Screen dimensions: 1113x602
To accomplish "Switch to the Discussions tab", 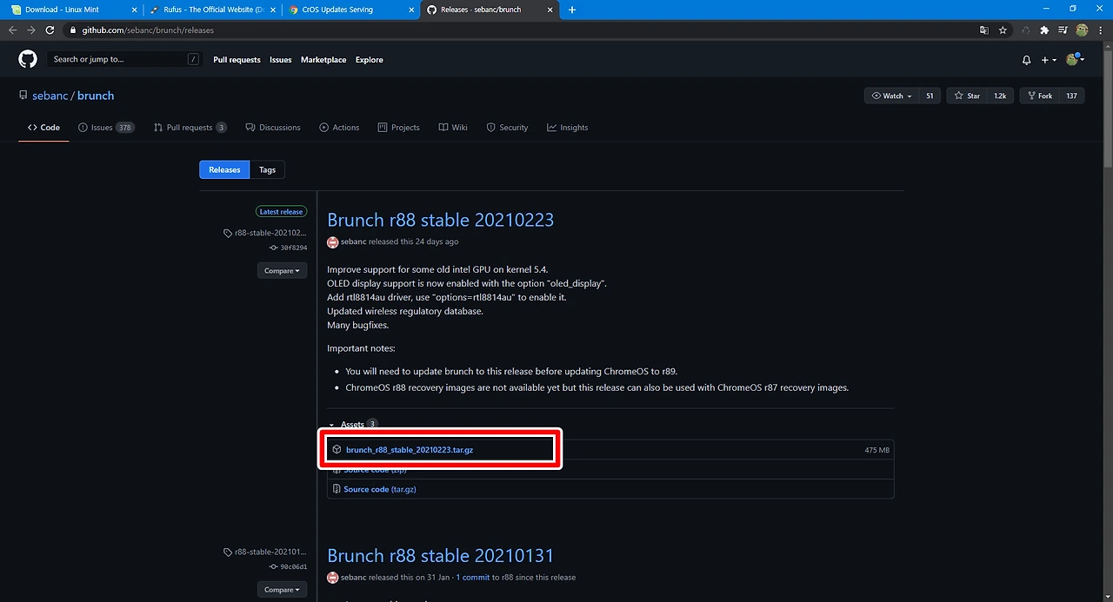I will click(273, 127).
